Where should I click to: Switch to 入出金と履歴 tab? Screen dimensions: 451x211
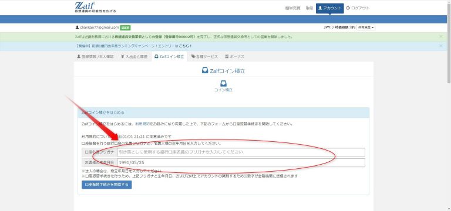coord(134,56)
